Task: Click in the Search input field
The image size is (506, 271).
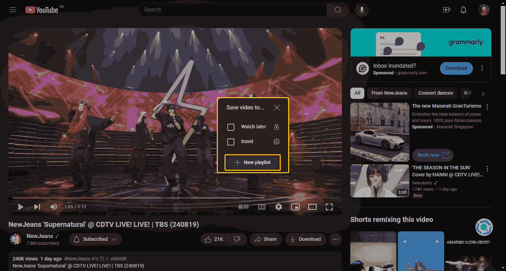Action: (x=233, y=10)
